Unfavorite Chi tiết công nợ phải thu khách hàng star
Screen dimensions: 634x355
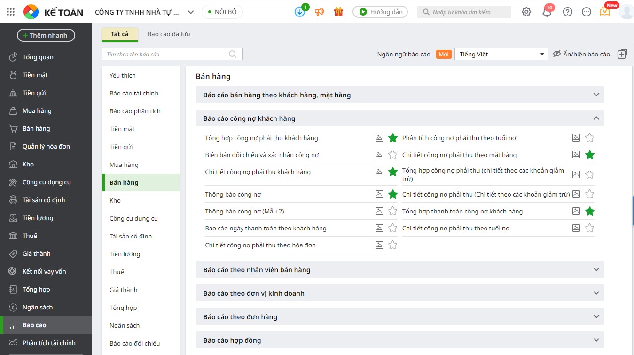point(393,172)
